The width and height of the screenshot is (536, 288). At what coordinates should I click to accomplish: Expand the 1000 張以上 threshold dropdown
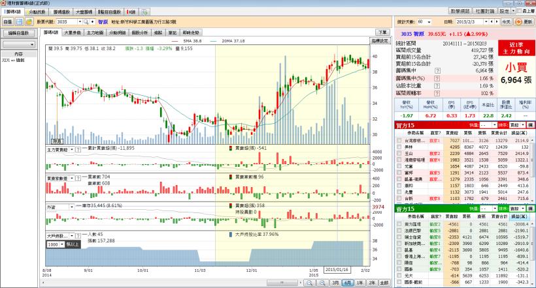(60, 244)
